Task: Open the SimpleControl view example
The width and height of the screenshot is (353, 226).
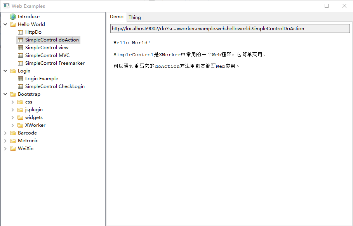Action: tap(47, 48)
